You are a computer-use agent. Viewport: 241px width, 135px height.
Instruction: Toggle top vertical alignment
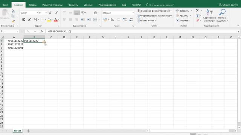(x=64, y=12)
